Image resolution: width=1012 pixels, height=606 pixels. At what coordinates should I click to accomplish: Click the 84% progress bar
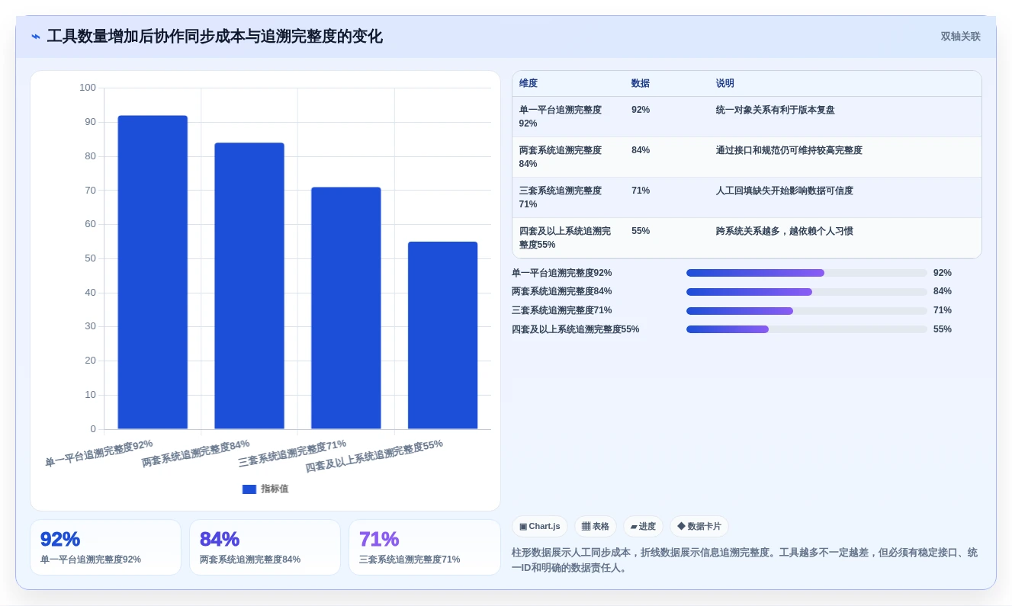(x=807, y=292)
